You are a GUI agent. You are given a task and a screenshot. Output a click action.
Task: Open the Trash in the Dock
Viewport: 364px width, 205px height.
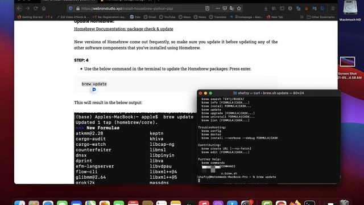pos(345,203)
